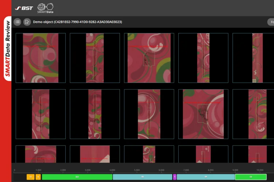Open second thumbnail in top row

[x=95, y=58]
